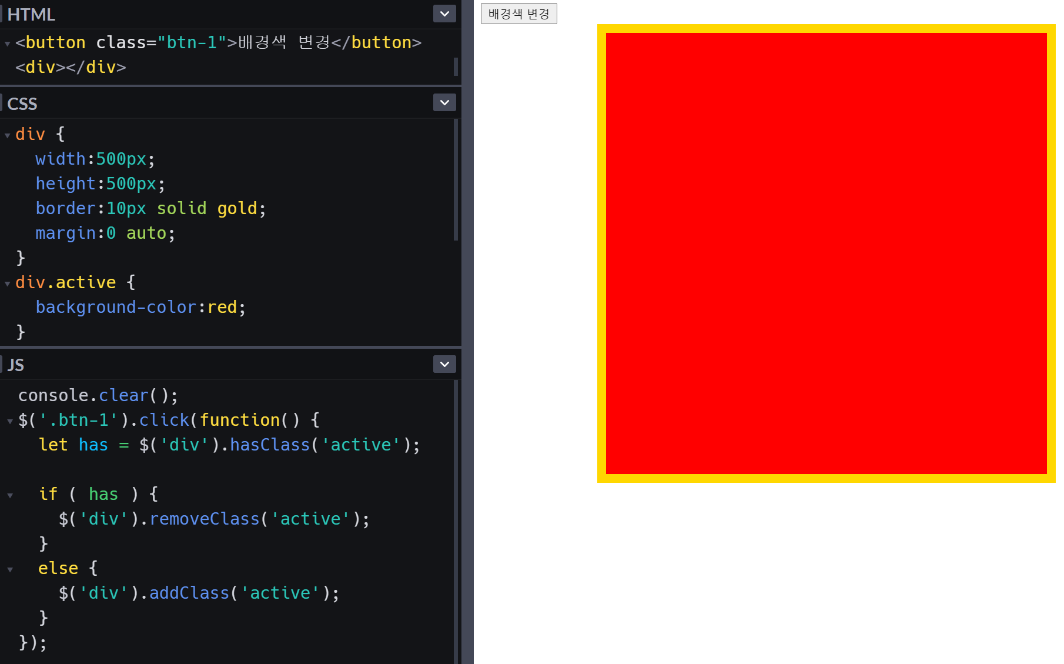The width and height of the screenshot is (1064, 664).
Task: Click the JS panel title
Action: 16,365
